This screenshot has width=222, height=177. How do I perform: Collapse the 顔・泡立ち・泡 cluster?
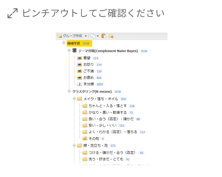74,145
